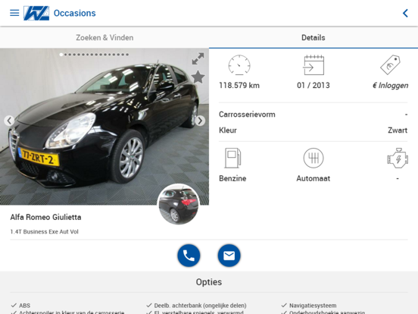
Task: Click the odometer mileage icon
Action: (239, 65)
